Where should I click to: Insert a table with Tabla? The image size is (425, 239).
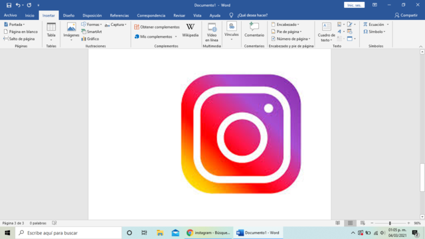[x=51, y=32]
